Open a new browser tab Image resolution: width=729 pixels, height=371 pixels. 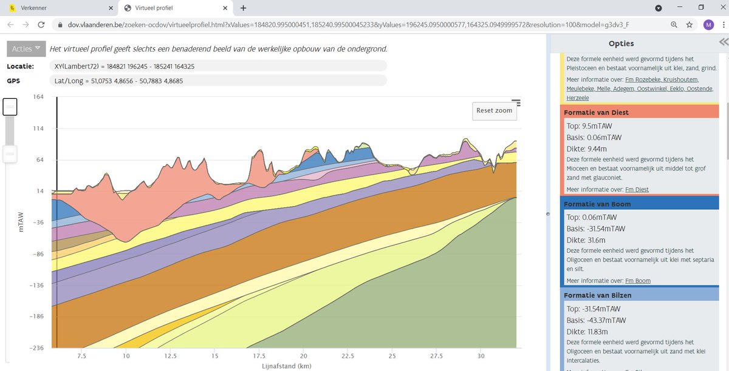[243, 8]
